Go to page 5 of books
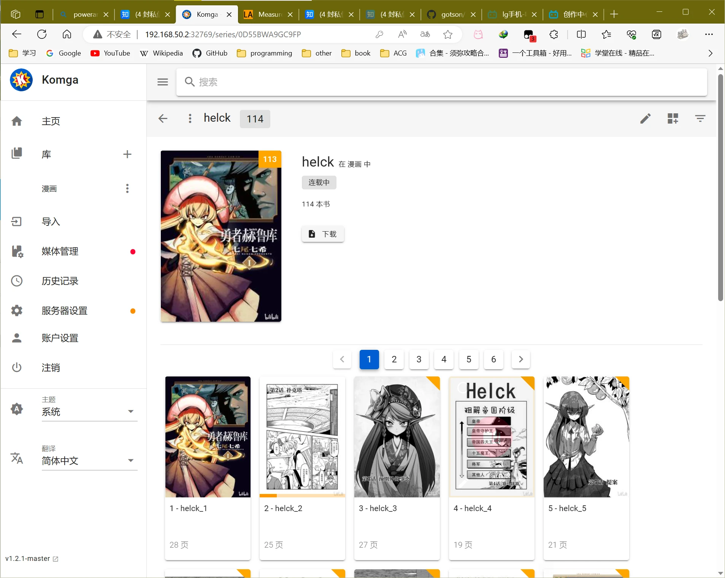The image size is (725, 578). (469, 359)
